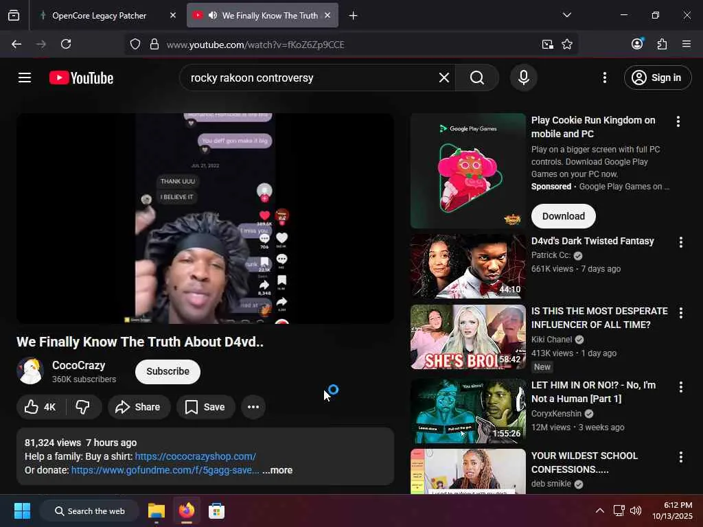Open CoryxKenshin channel name

click(556, 414)
